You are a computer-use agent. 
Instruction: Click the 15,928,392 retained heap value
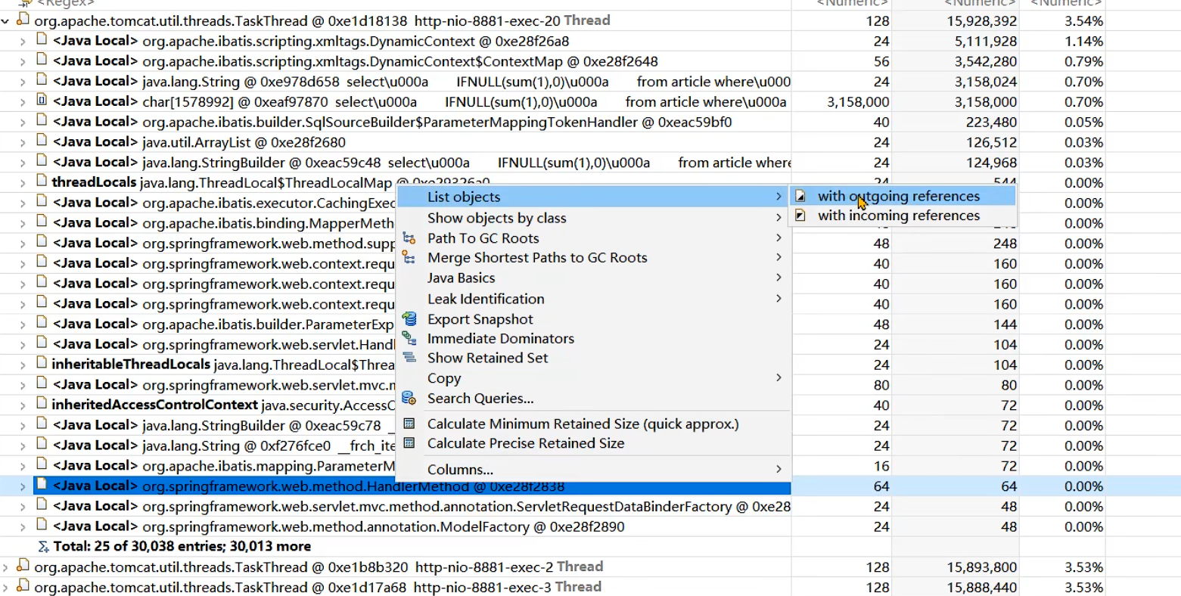pos(981,21)
